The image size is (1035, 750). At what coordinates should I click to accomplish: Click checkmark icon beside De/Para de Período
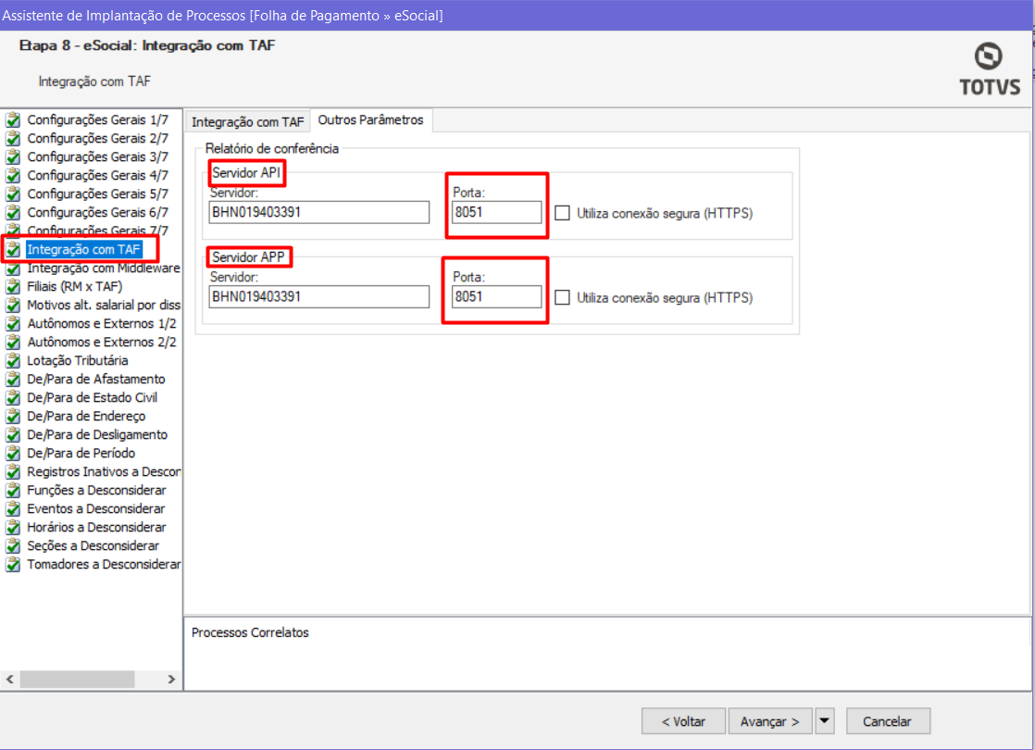[x=13, y=453]
